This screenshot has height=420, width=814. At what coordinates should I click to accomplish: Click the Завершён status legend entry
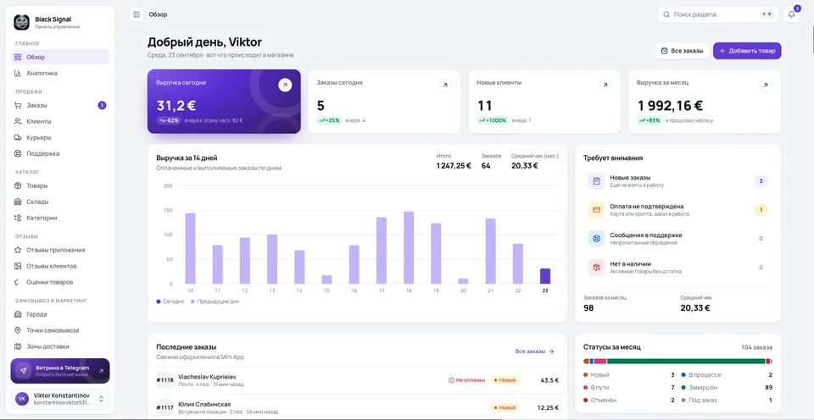(727, 387)
